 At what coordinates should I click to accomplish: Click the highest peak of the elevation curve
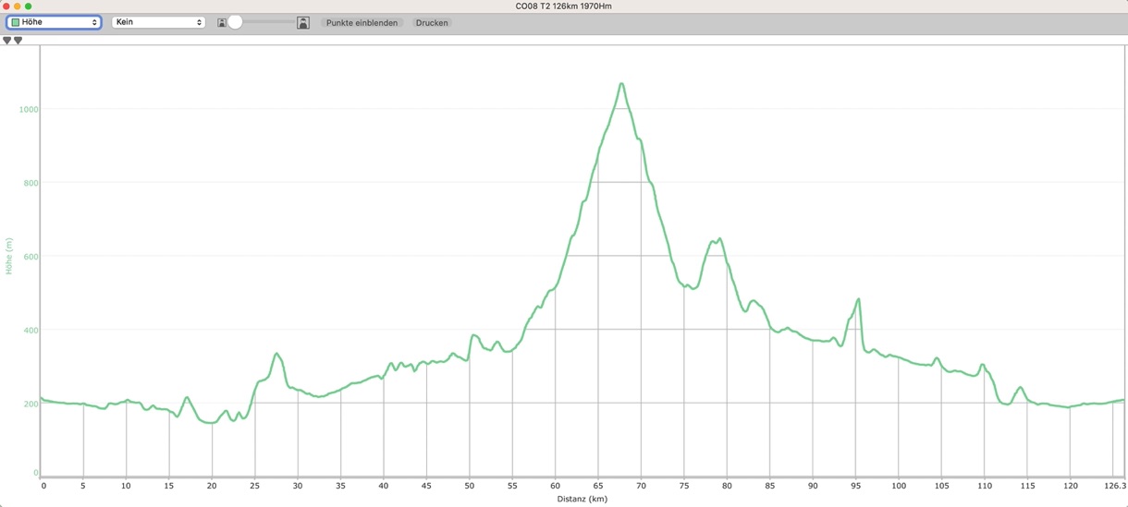click(x=621, y=84)
